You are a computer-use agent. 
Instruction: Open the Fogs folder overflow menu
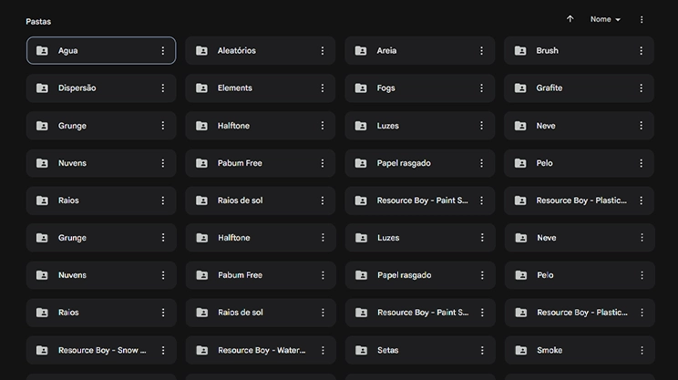[x=482, y=88]
